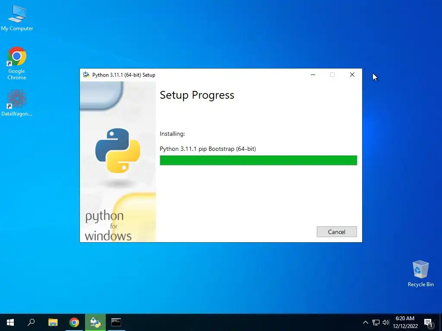Click the green setup progress bar
This screenshot has width=442, height=331.
258,160
